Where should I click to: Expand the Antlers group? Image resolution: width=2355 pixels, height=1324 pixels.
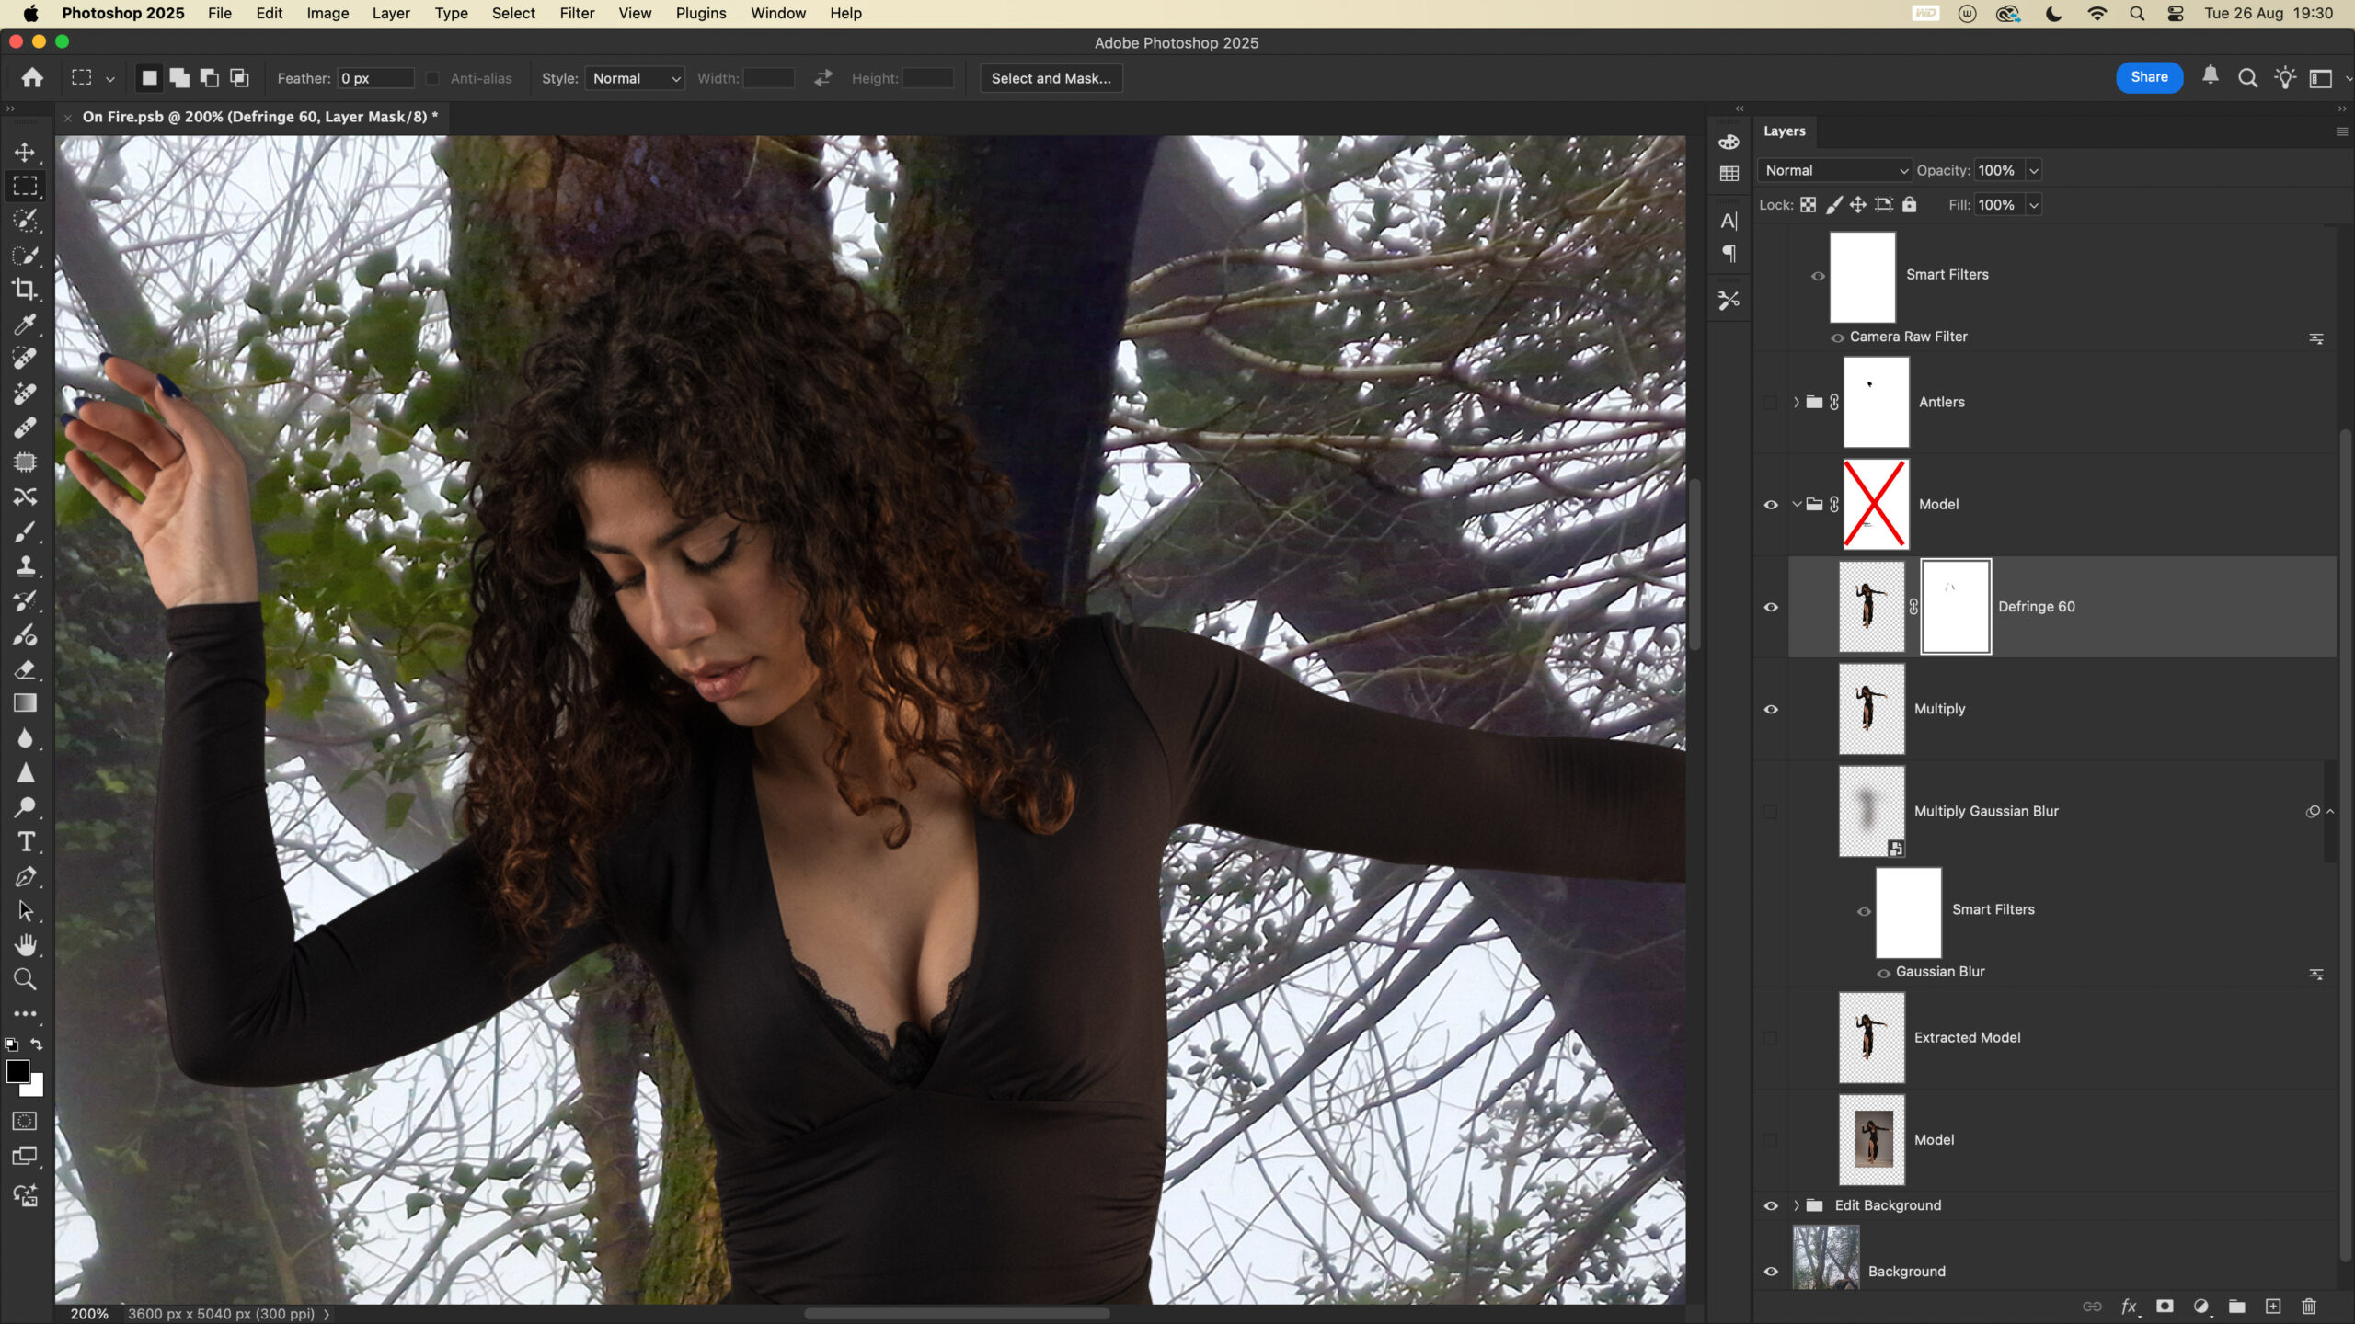coord(1796,402)
